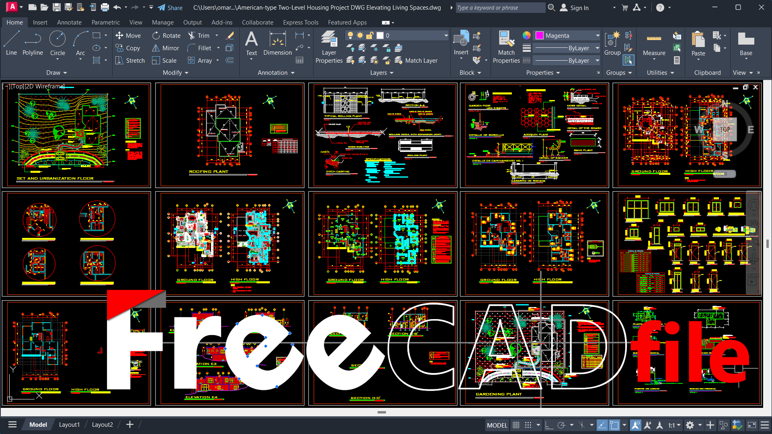Click the Match Layer tool

tap(417, 60)
